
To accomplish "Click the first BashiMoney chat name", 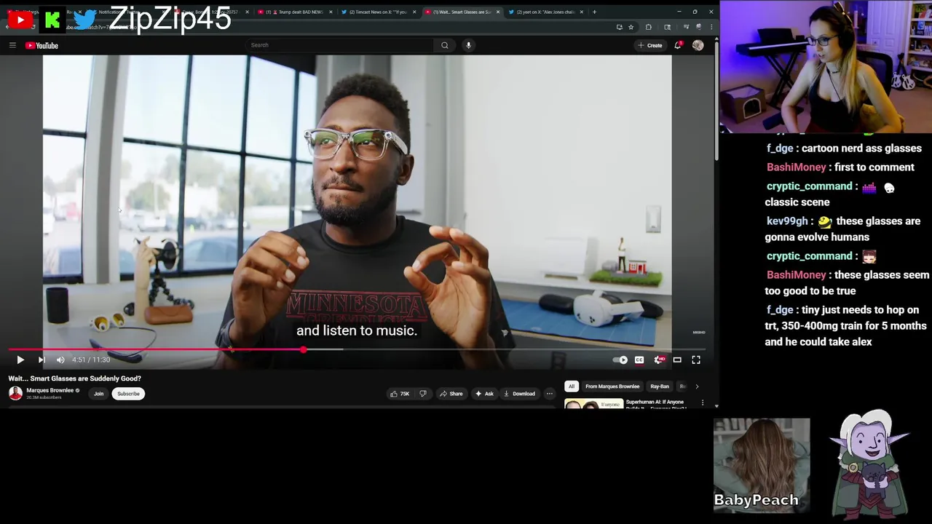I will tap(797, 167).
